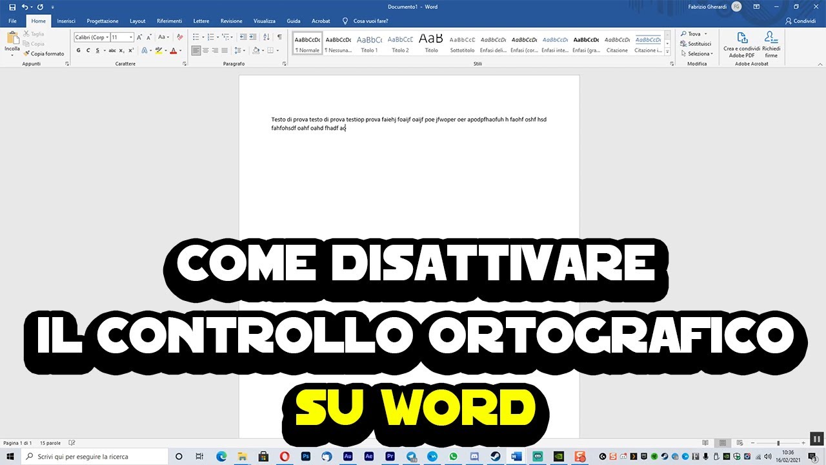
Task: Click the Undo arrow icon
Action: (25, 6)
